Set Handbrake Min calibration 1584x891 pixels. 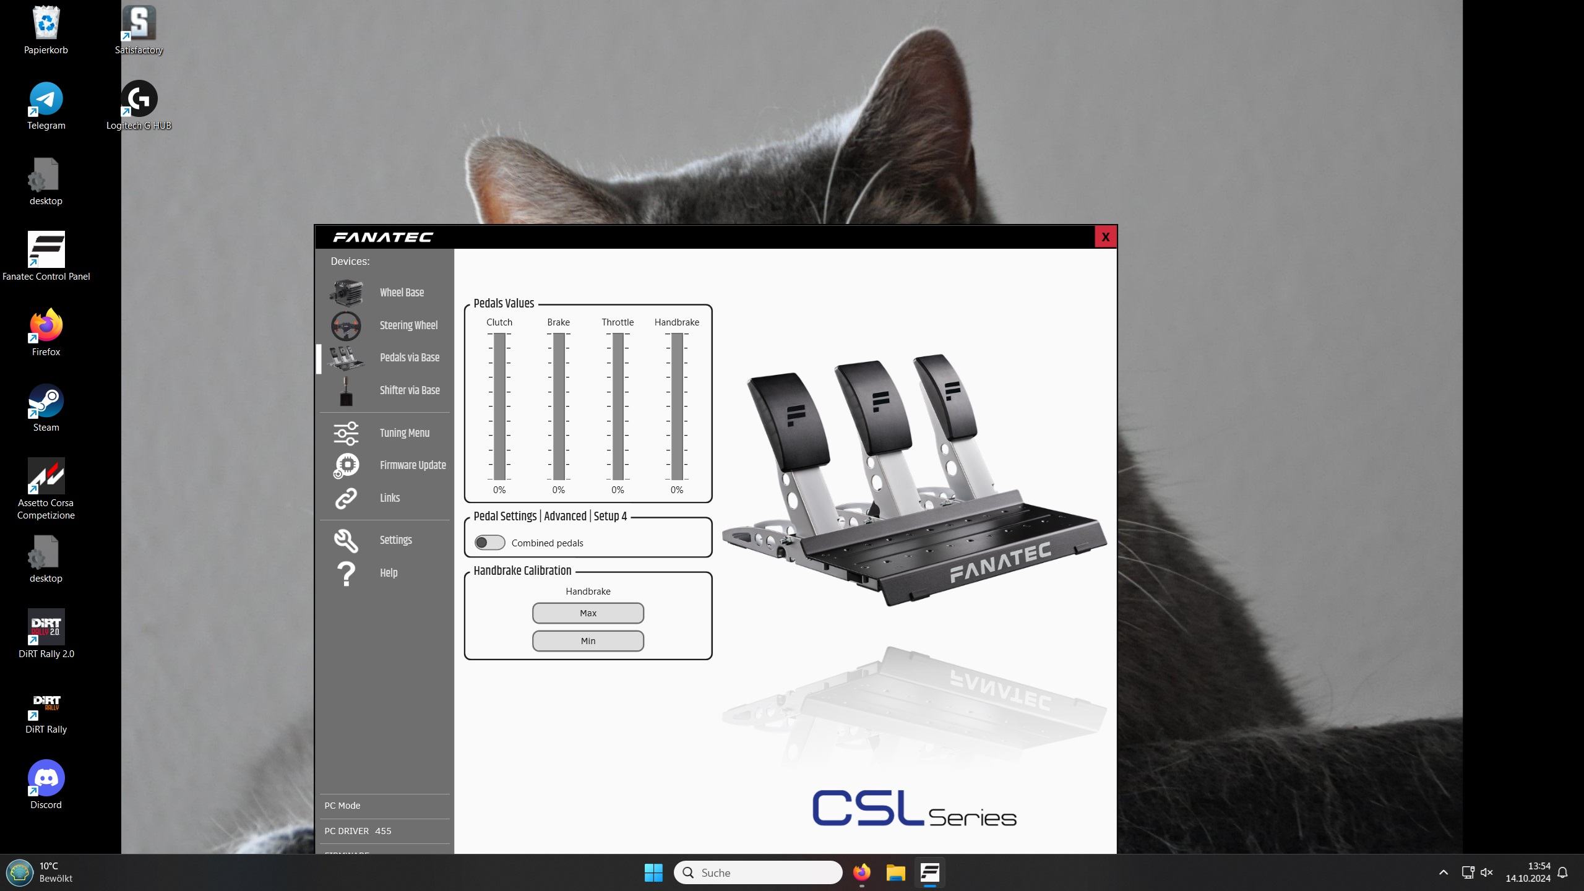(588, 641)
